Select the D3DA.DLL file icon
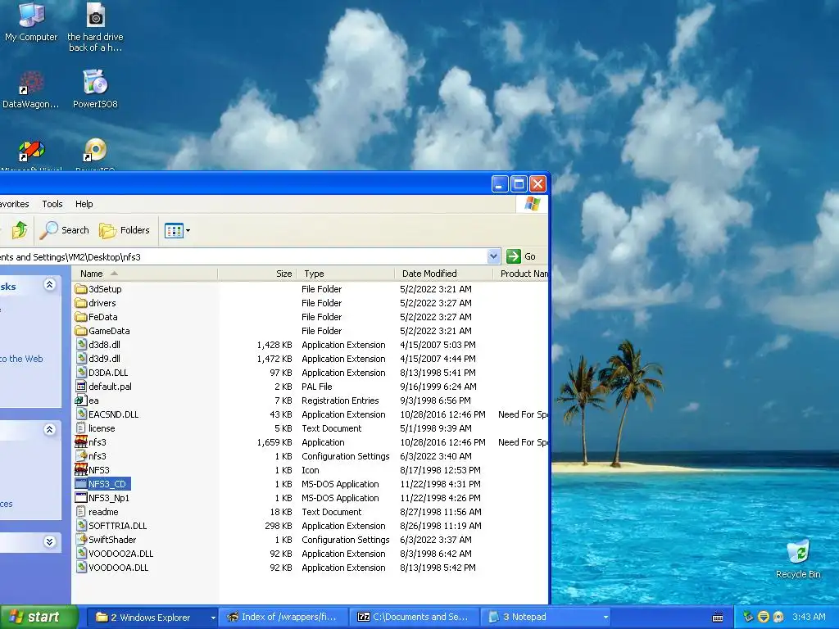 (81, 373)
